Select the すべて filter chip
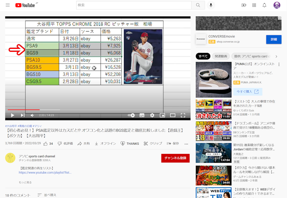 point(203,56)
